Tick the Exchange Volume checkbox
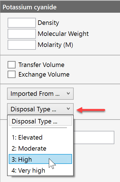Image resolution: width=120 pixels, height=182 pixels. 12,74
